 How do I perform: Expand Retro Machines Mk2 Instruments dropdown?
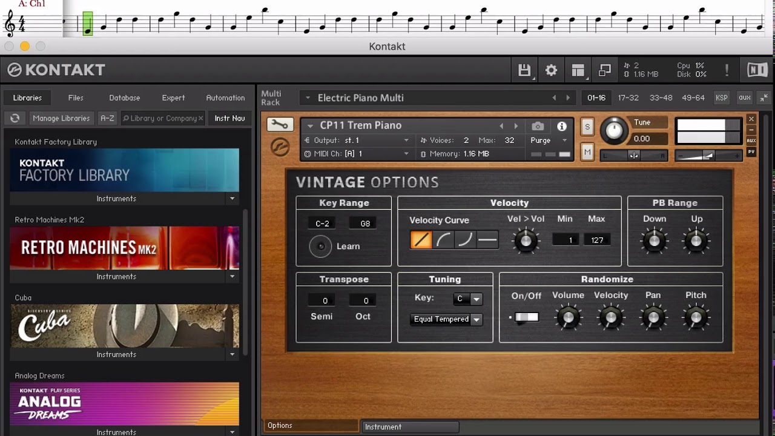click(x=232, y=277)
